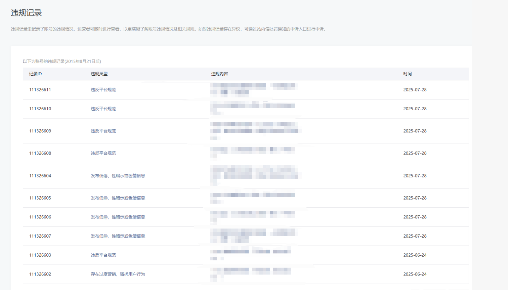The height and width of the screenshot is (290, 508).
Task: Open 发布低俗 violation link for record 111326604
Action: pos(118,176)
